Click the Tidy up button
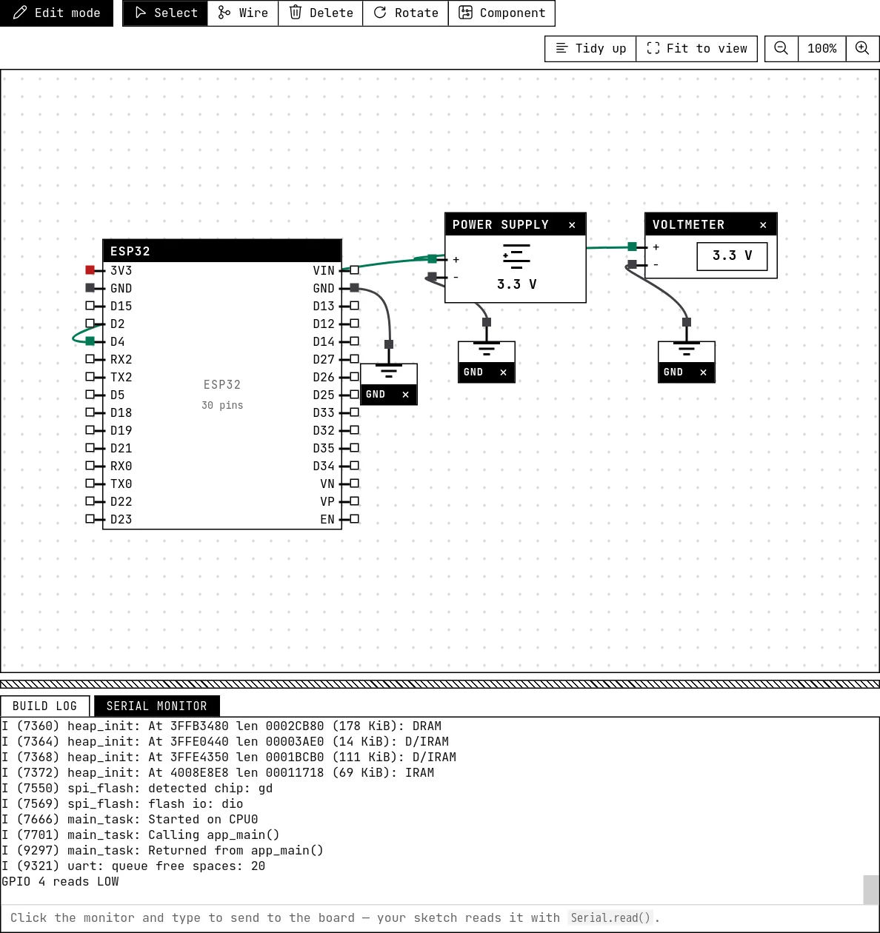This screenshot has height=933, width=880. pyautogui.click(x=590, y=48)
